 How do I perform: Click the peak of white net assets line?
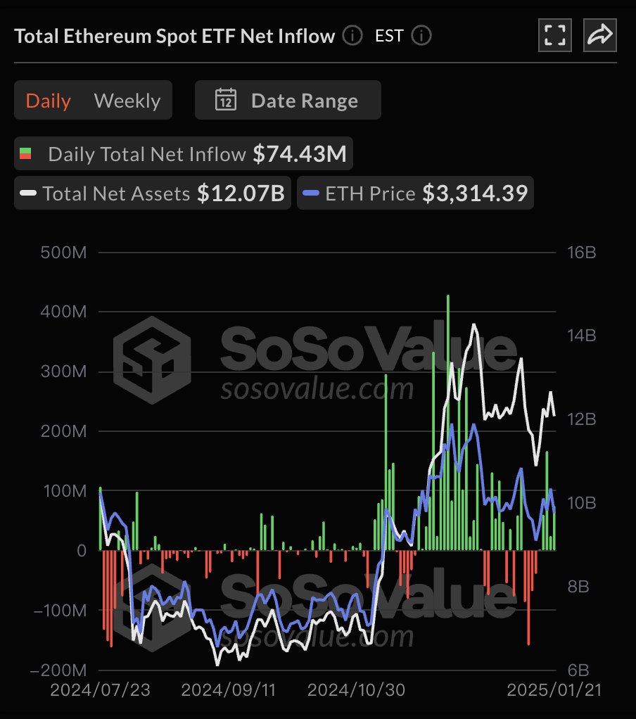(x=473, y=325)
